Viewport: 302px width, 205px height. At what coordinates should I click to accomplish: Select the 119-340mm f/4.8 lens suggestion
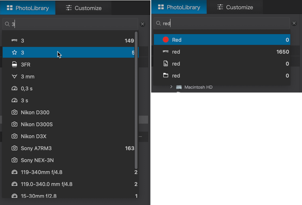(x=70, y=172)
